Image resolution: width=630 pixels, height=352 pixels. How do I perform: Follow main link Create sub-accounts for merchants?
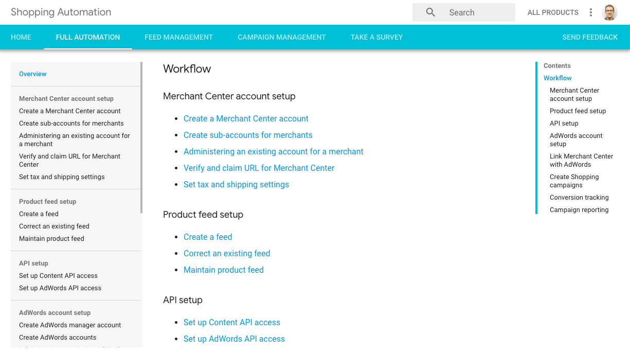248,135
